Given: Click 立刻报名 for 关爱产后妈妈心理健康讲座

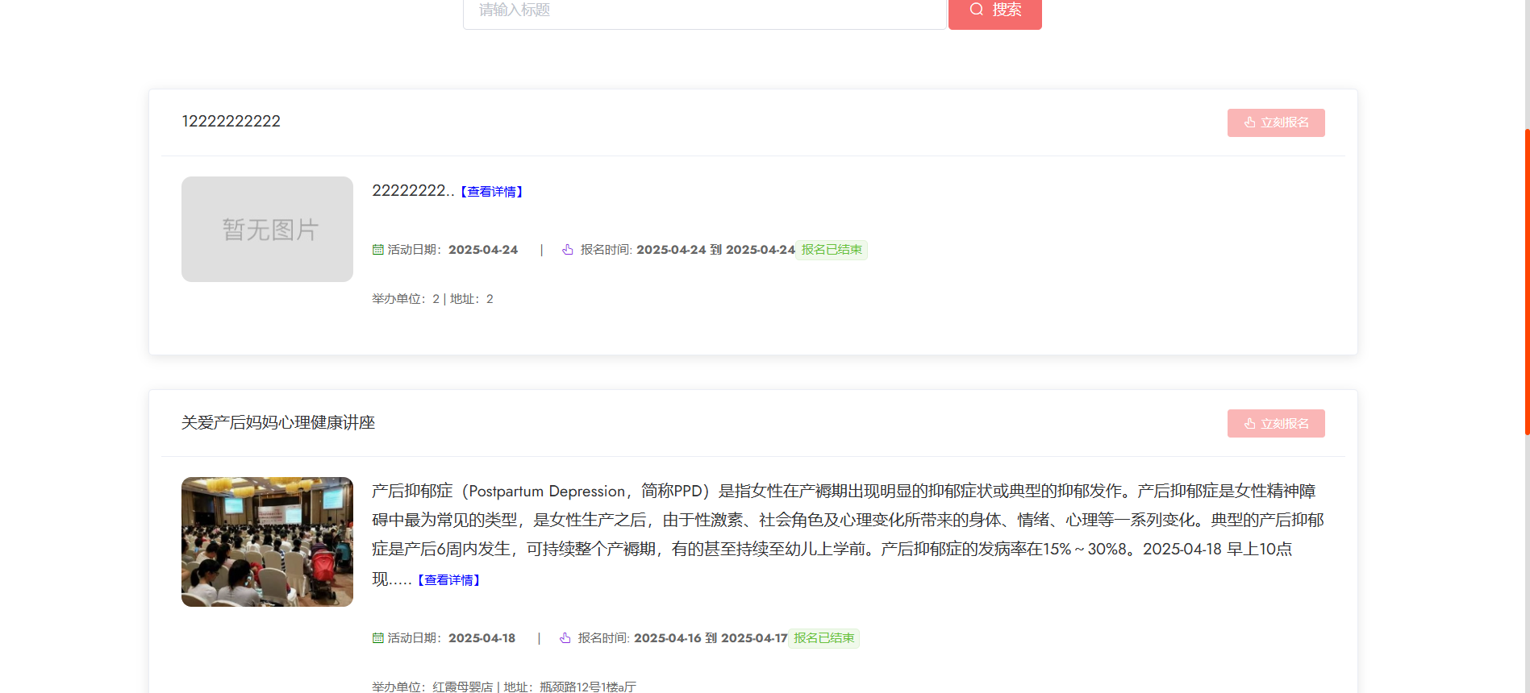Looking at the screenshot, I should click(1276, 424).
